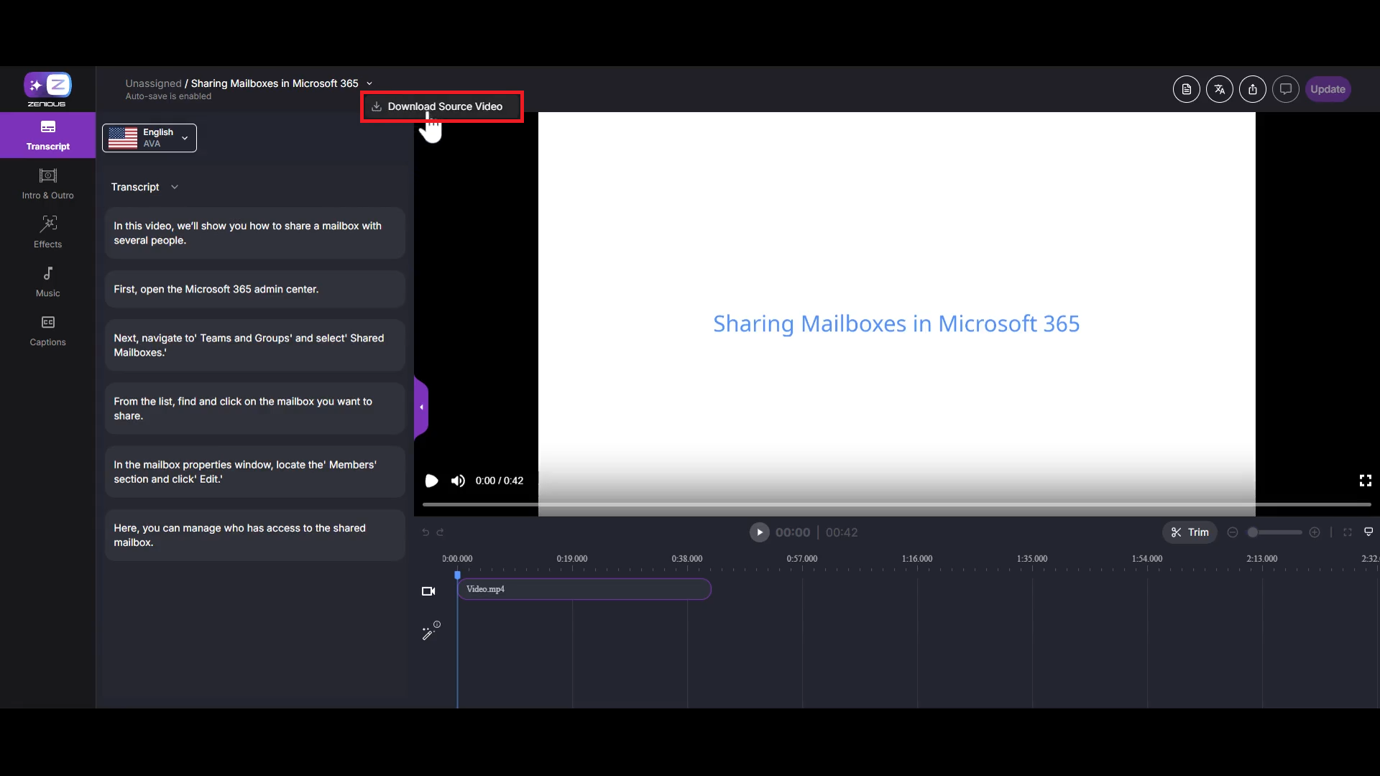Click the Trim button
Screen dimensions: 1380x776
1190,532
